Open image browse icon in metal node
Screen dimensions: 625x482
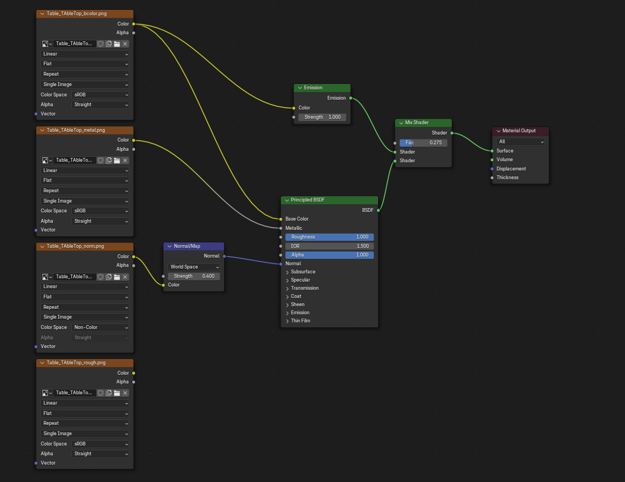(47, 161)
